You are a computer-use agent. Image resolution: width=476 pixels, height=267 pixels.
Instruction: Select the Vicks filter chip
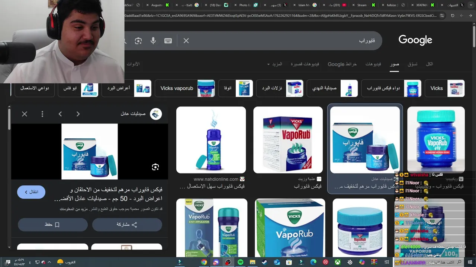(x=445, y=88)
